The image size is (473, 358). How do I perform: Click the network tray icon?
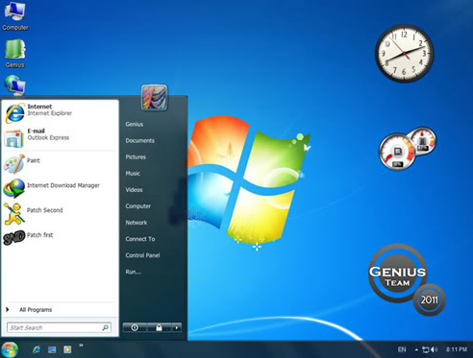[x=426, y=349]
